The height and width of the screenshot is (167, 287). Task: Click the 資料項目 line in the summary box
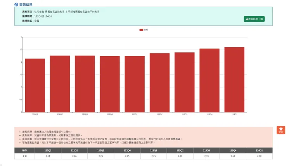pyautogui.click(x=61, y=12)
